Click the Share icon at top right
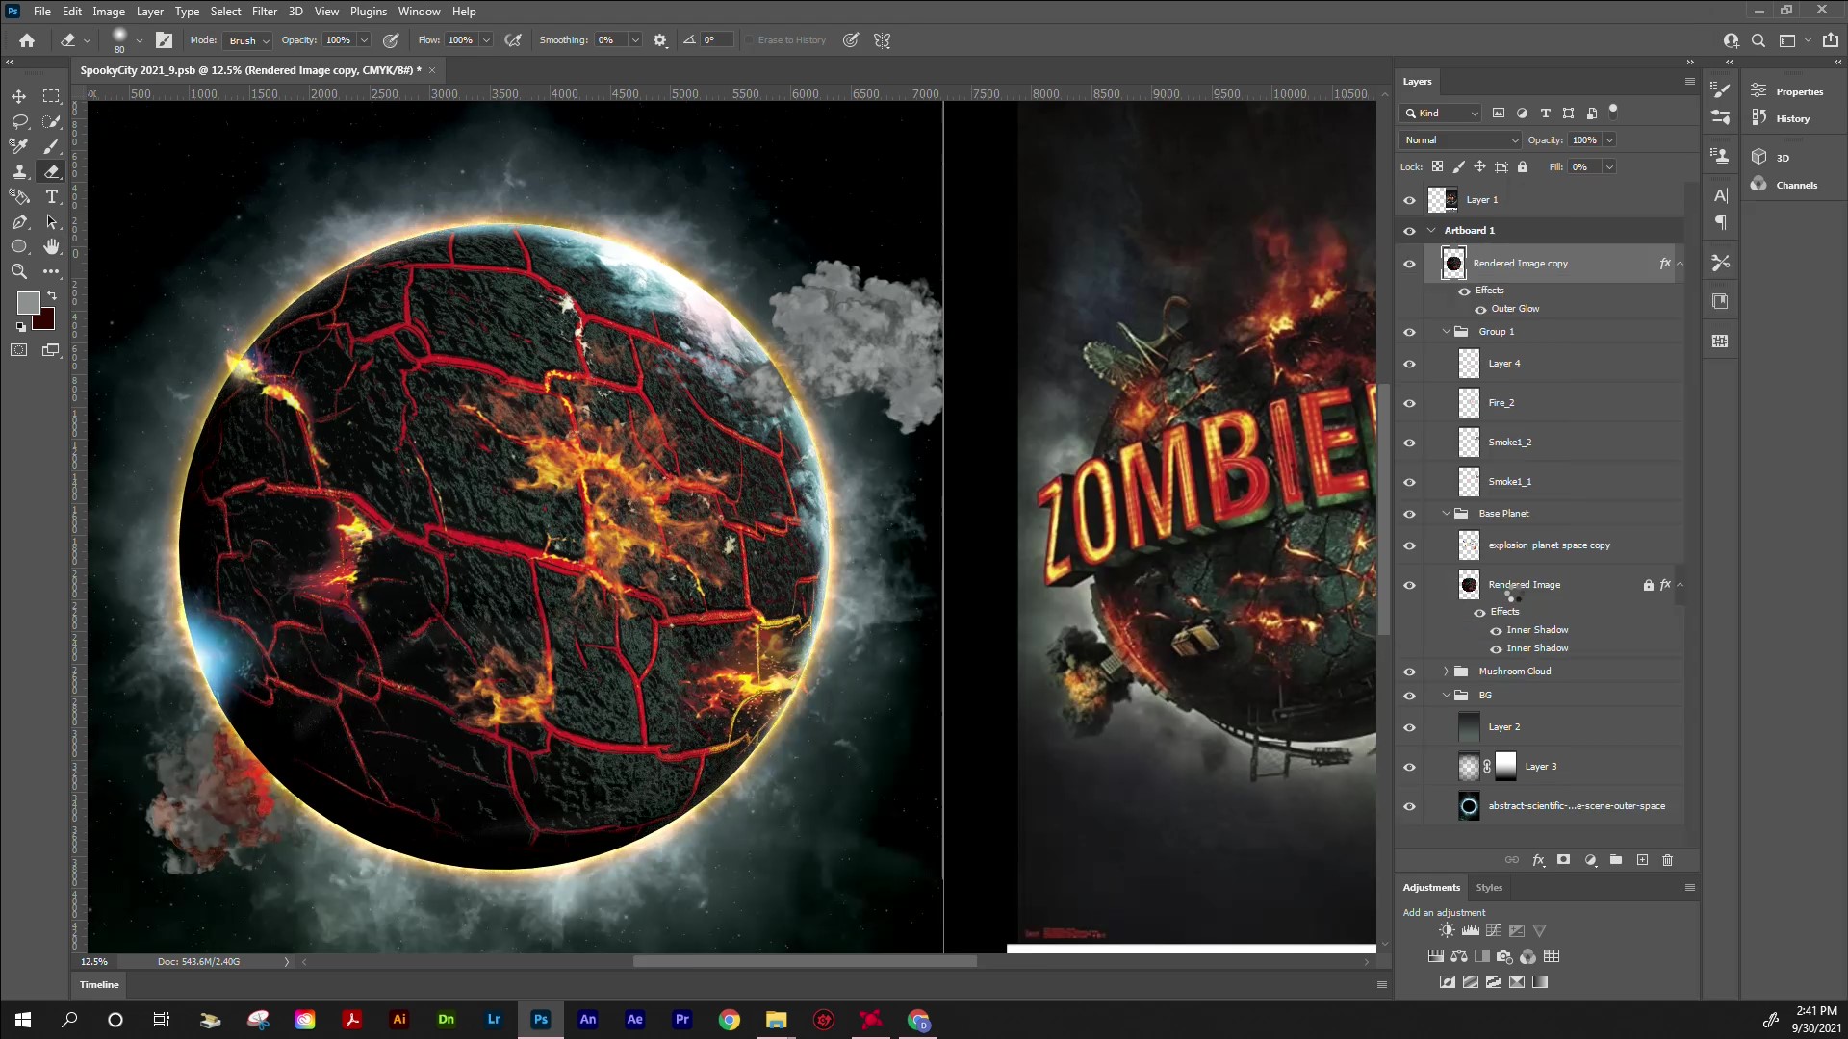Viewport: 1848px width, 1039px height. point(1830,40)
